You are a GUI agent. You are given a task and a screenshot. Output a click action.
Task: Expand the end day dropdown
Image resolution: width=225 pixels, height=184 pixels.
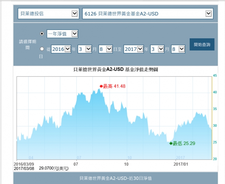(x=182, y=49)
